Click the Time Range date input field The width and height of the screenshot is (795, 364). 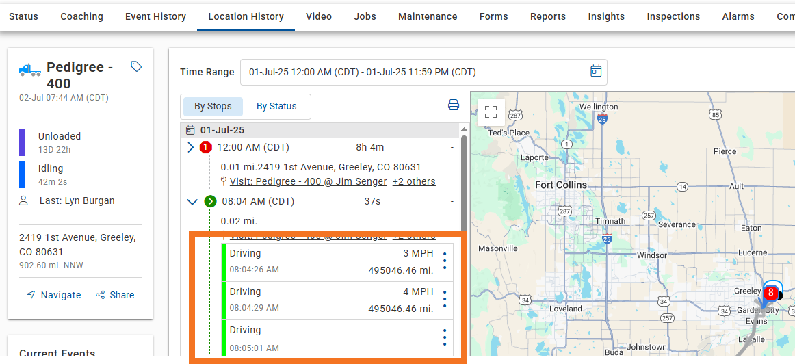tap(423, 72)
